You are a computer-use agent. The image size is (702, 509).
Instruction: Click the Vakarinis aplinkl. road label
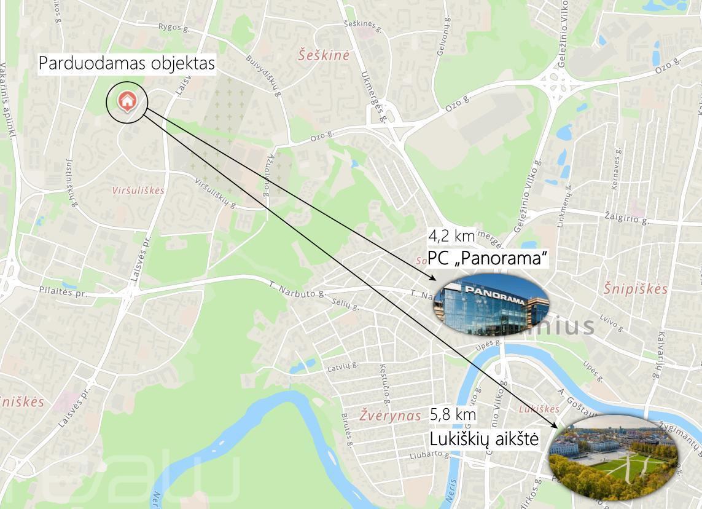point(9,100)
